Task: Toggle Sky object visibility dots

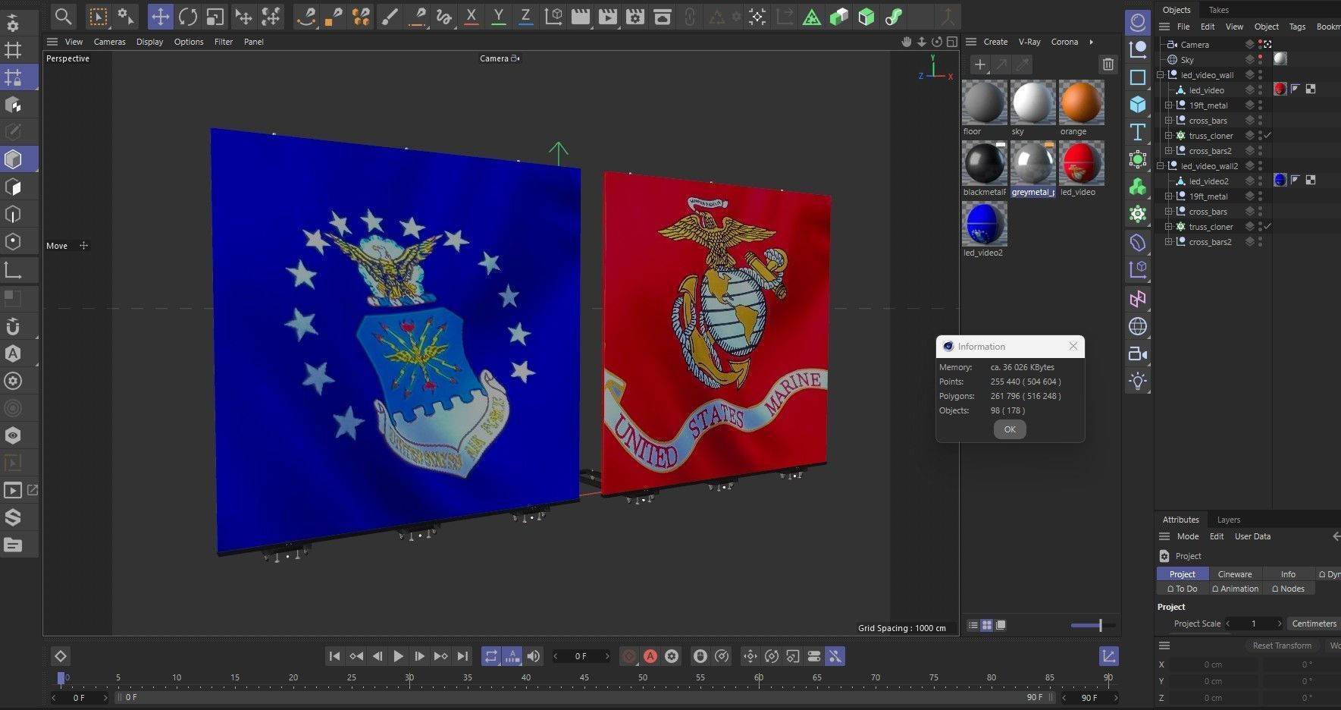Action: point(1260,59)
